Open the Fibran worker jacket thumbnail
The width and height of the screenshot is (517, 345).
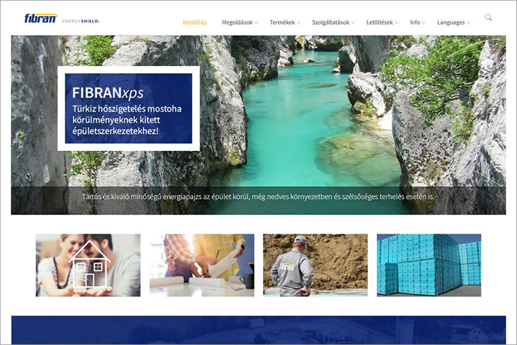[x=315, y=265]
